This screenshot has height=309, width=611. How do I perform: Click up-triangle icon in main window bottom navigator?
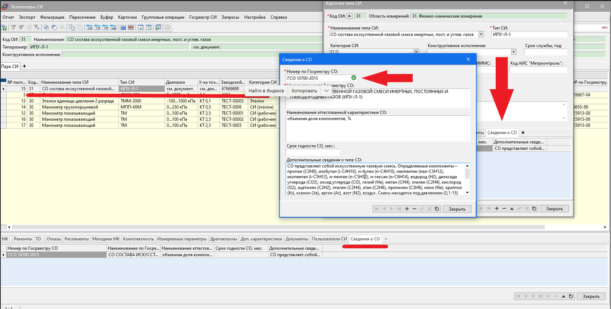[x=563, y=296]
